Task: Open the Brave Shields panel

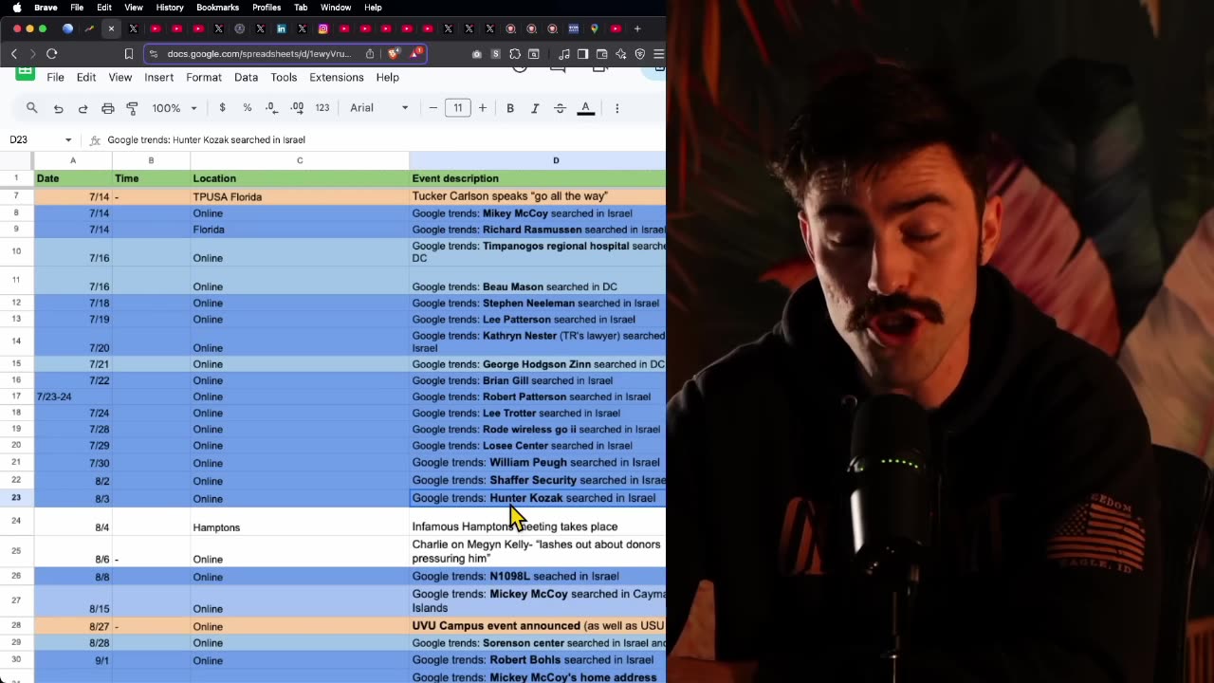Action: pos(394,54)
